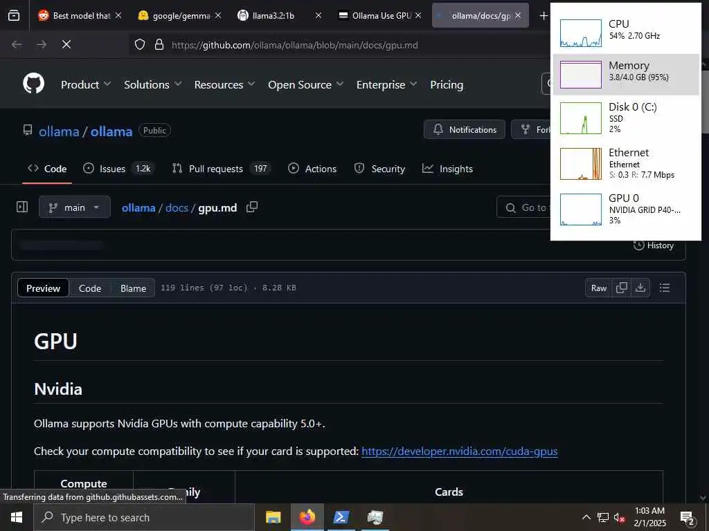Open the document outline list
Image resolution: width=709 pixels, height=531 pixels.
point(664,288)
